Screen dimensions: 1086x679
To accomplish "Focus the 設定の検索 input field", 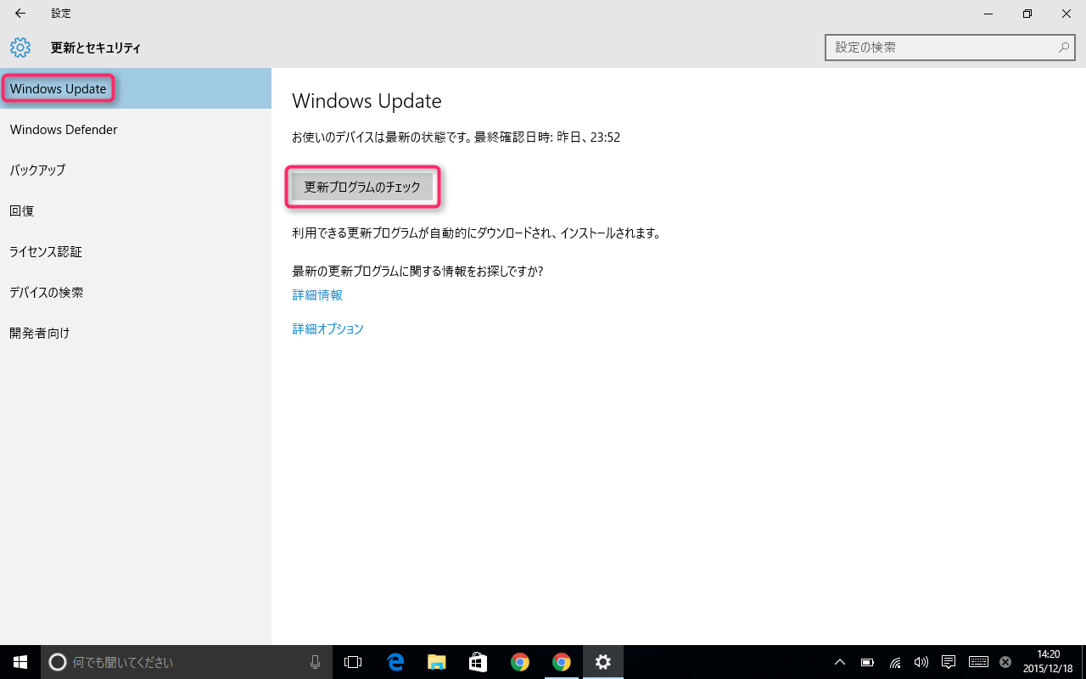I will point(950,48).
